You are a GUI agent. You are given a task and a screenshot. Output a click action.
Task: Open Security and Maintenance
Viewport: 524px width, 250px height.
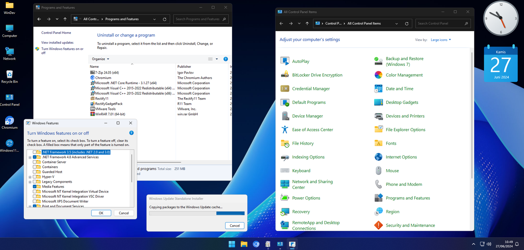point(405,225)
